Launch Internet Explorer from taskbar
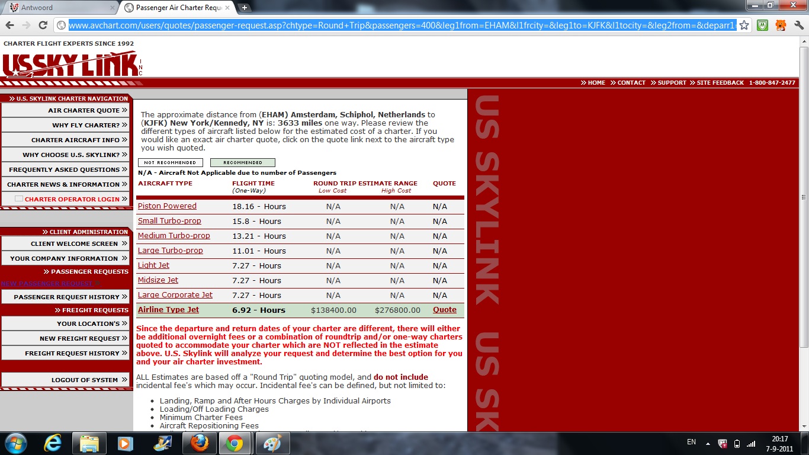This screenshot has width=809, height=455. 52,443
